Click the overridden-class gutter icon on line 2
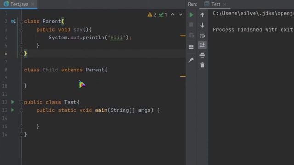The width and height of the screenshot is (294, 165). (13, 22)
